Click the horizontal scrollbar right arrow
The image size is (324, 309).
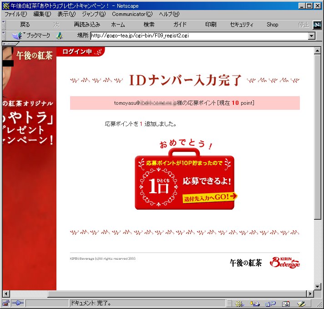[x=310, y=294]
